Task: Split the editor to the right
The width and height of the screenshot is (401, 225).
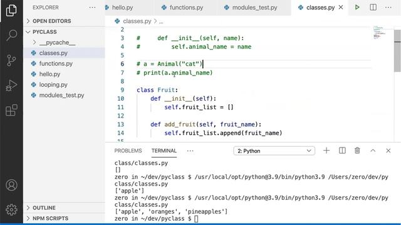Action: pos(373,7)
